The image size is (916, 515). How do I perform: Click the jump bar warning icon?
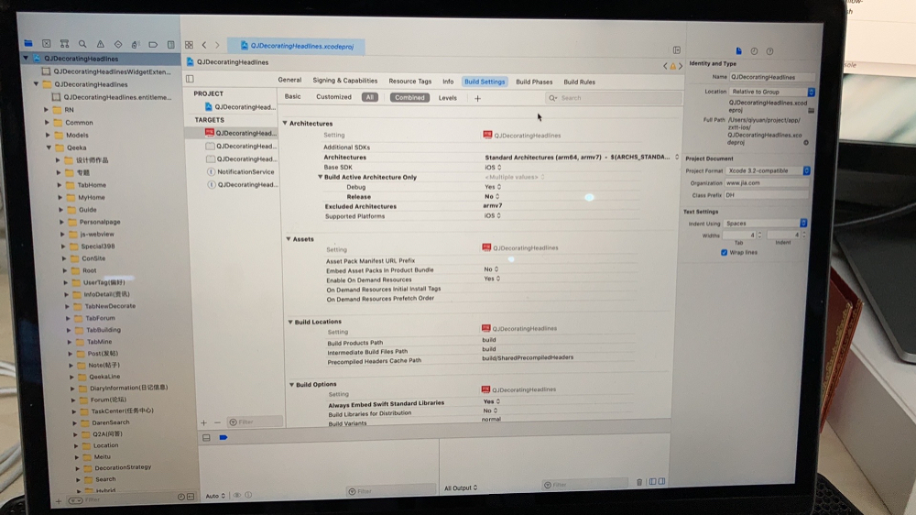click(x=672, y=66)
